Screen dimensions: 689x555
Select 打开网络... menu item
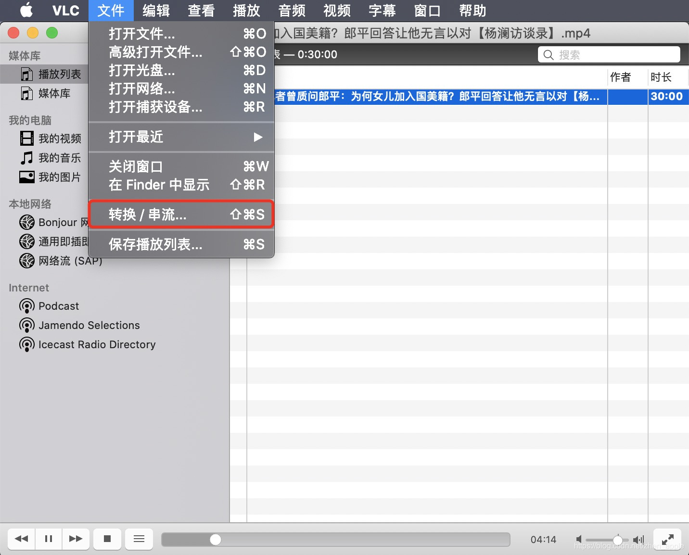tap(181, 88)
